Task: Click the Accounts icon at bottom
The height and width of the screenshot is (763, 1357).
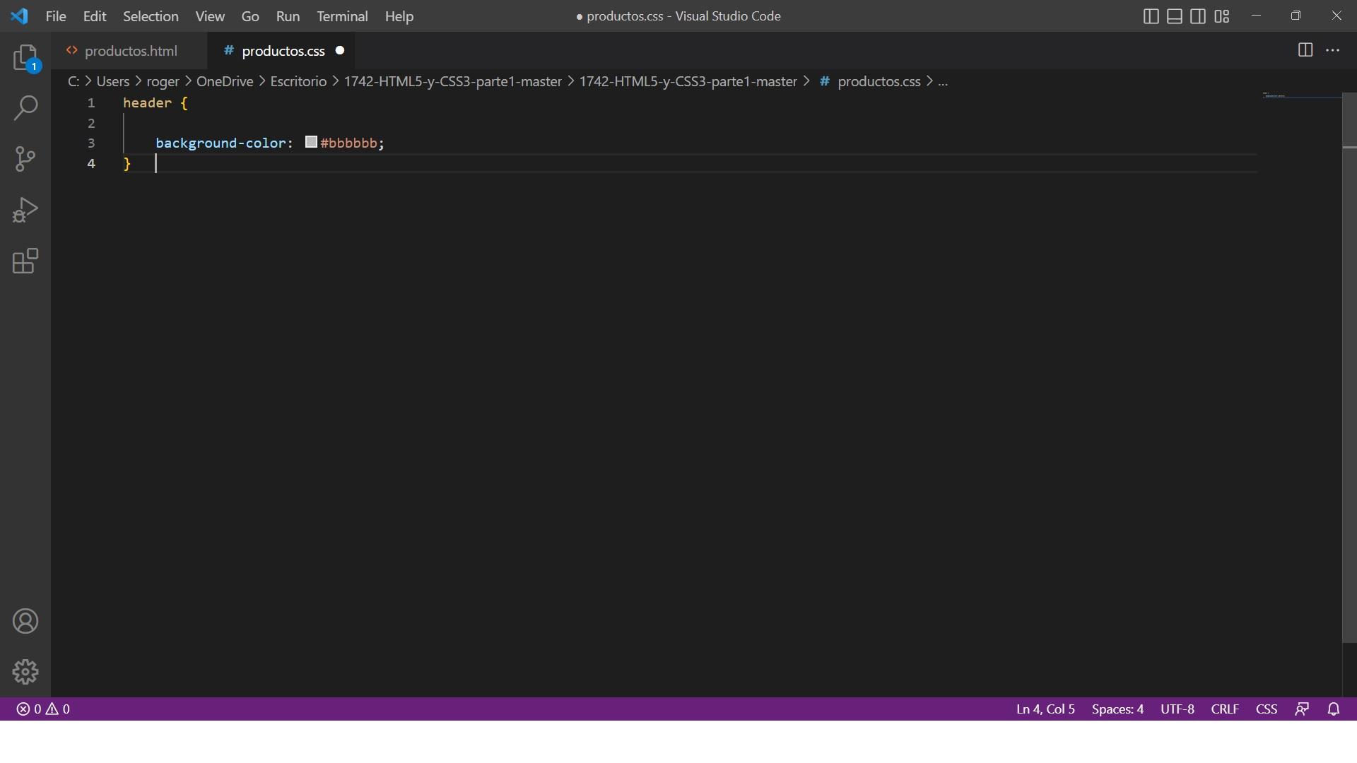Action: [x=25, y=622]
